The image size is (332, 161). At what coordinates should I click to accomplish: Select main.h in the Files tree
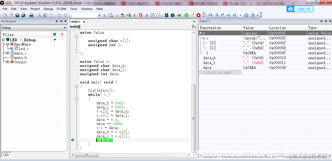point(20,58)
